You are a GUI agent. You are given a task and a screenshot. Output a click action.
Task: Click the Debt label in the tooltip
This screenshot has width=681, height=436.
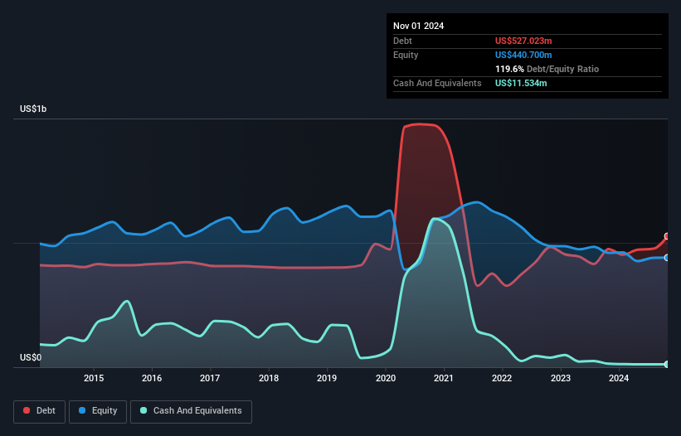402,41
